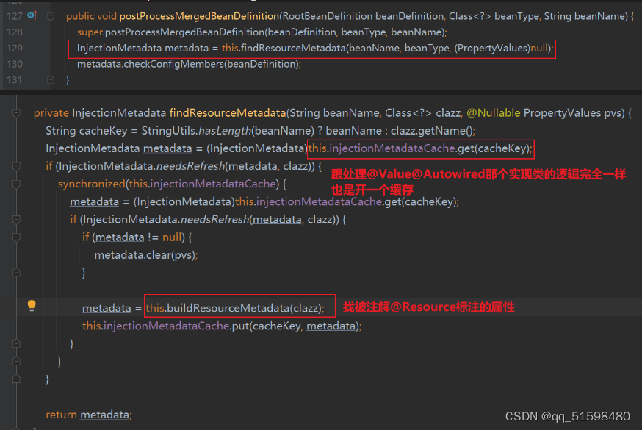Collapse the synchronized block using its fold icon
The height and width of the screenshot is (430, 642).
[x=15, y=184]
